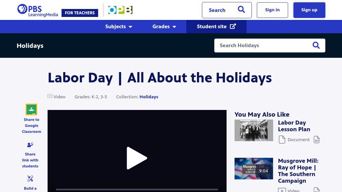
Task: Click the Google Classroom icon
Action: (x=31, y=110)
